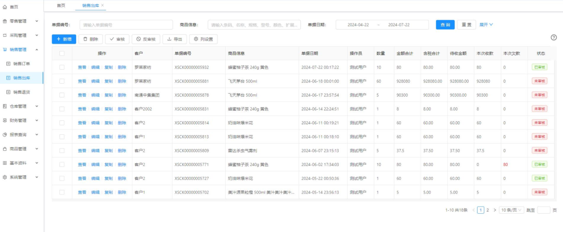Click the 导出 export button

(175, 39)
